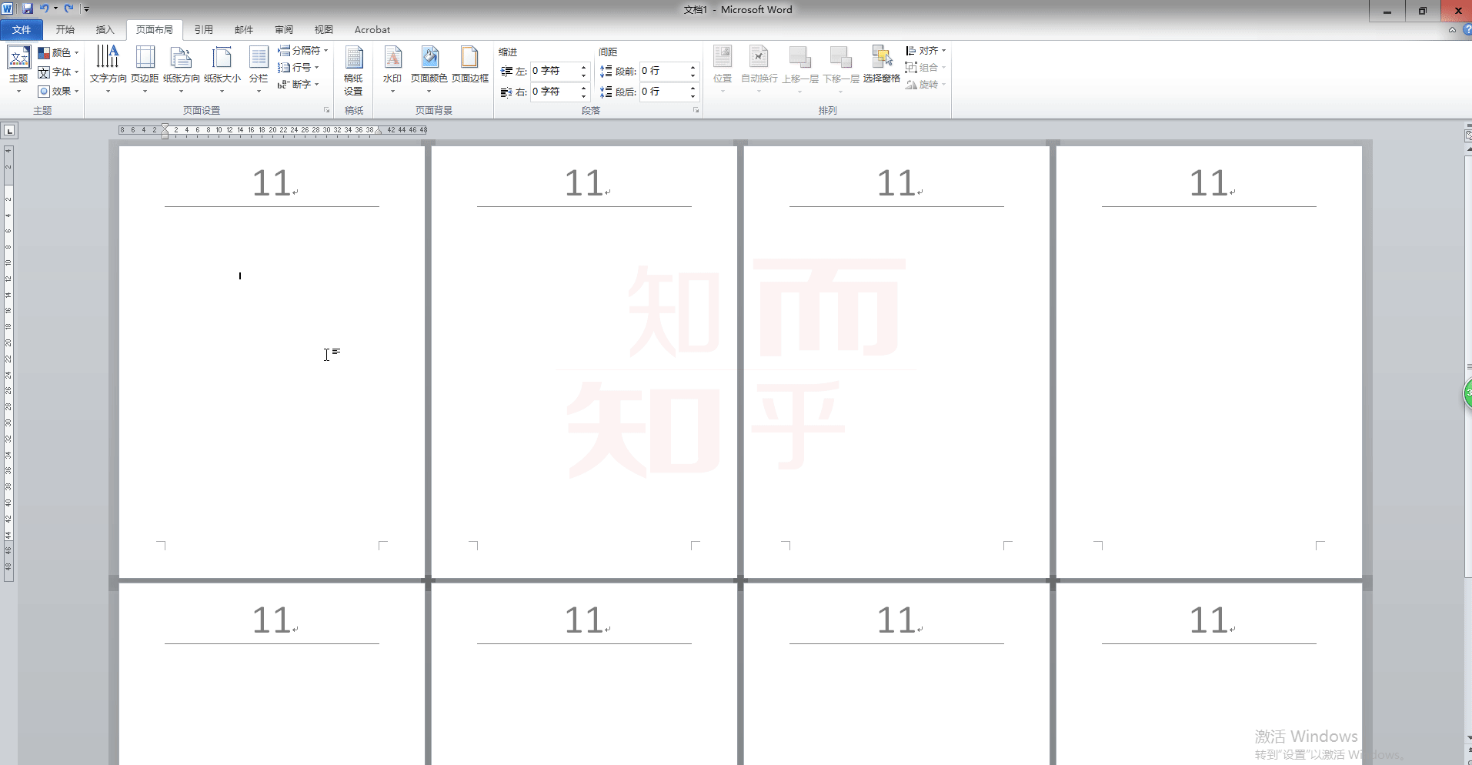Open 对齐 align dropdown
Screen dimensions: 1472x765
pyautogui.click(x=926, y=50)
